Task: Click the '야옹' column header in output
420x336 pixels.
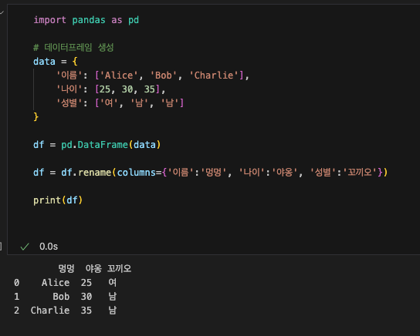Action: [93, 268]
